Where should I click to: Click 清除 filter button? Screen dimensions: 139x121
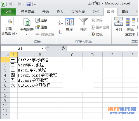[x=97, y=20]
